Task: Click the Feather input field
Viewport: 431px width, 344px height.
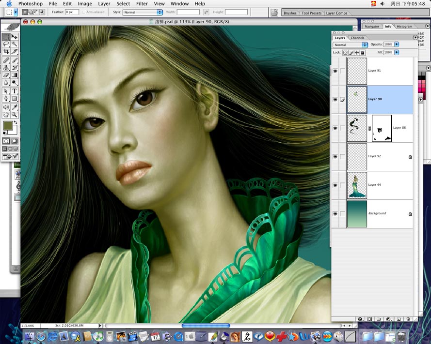Action: [72, 12]
